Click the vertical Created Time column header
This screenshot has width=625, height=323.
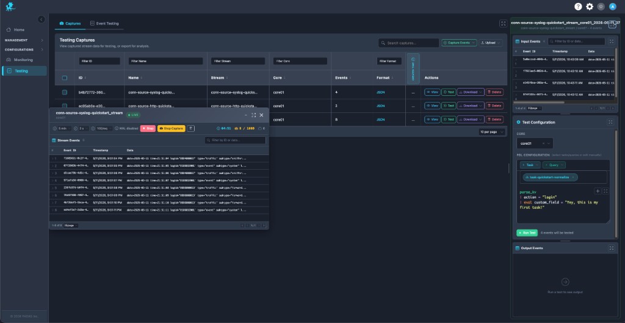click(413, 68)
